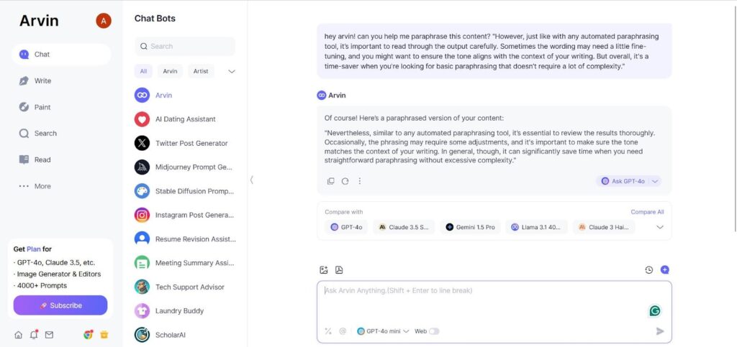Open the three-dot message options
The height and width of the screenshot is (347, 737).
pyautogui.click(x=360, y=181)
